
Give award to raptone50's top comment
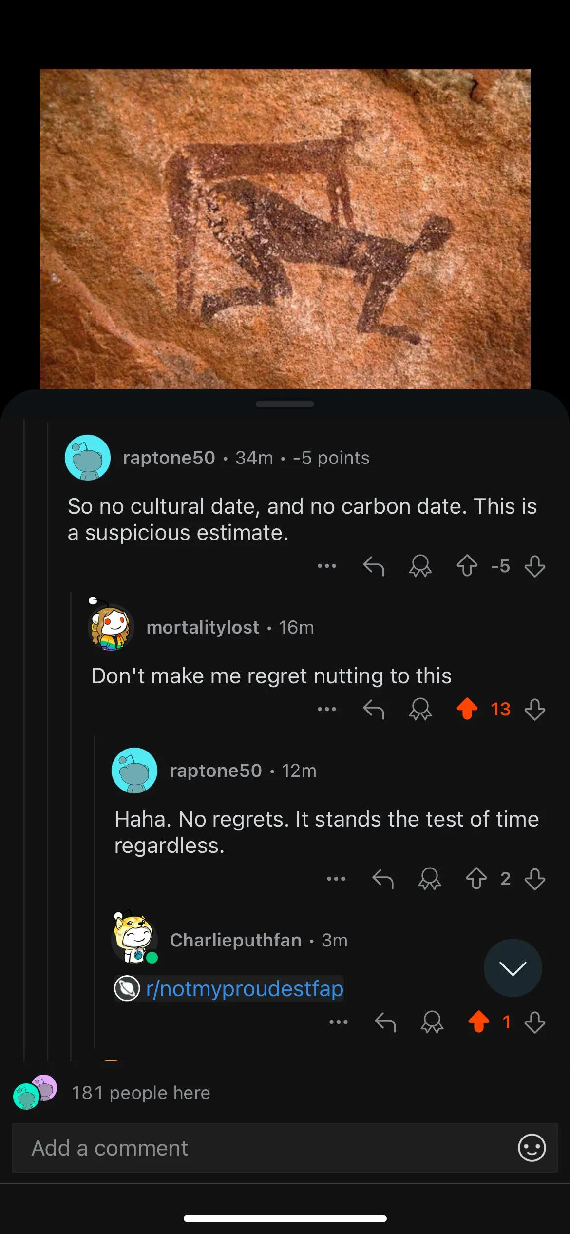pyautogui.click(x=420, y=566)
